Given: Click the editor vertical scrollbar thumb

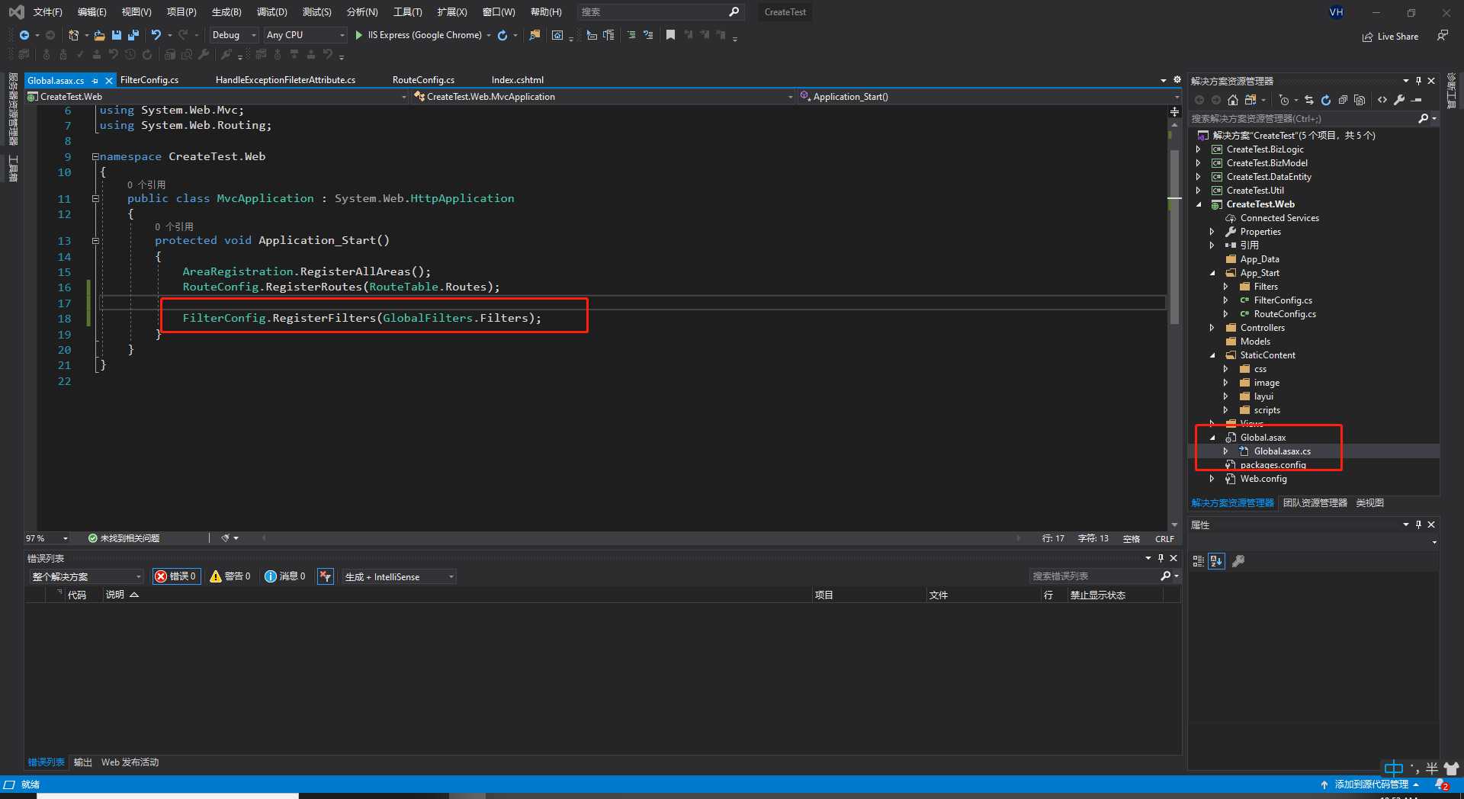Looking at the screenshot, I should (1174, 236).
